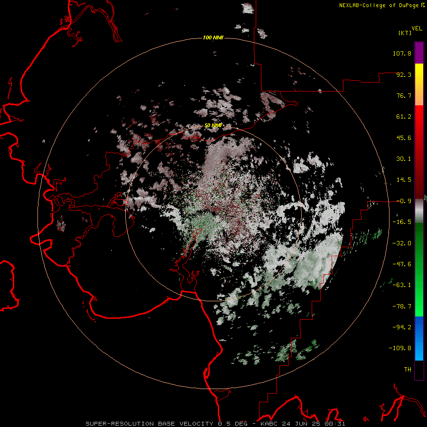Click the 30.1 velocity scale value

click(404, 159)
